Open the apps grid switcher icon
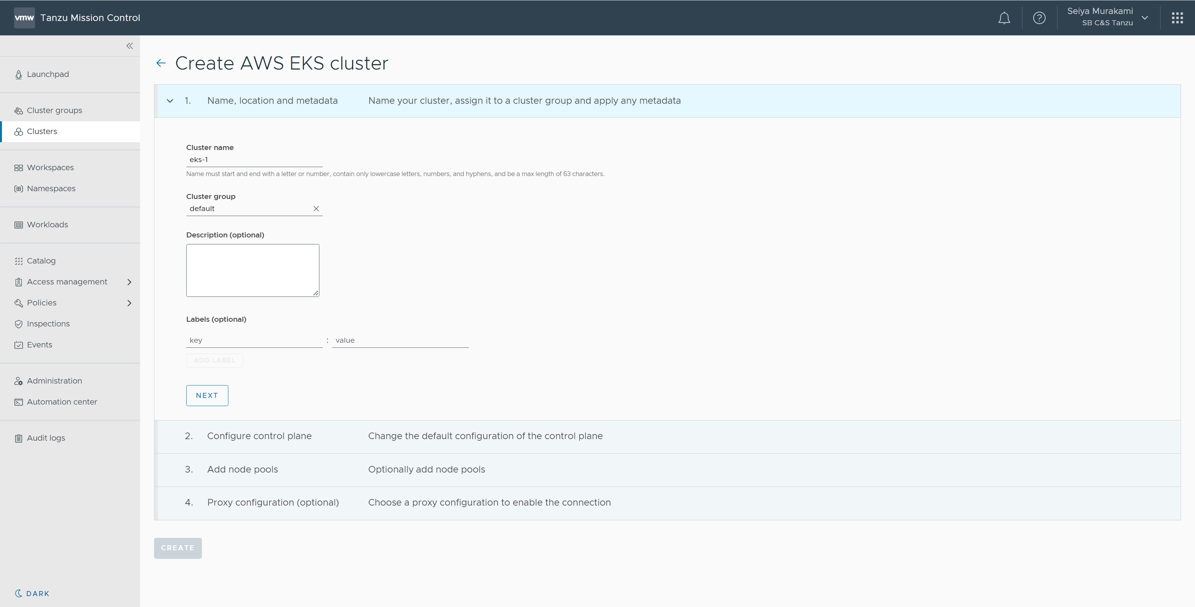This screenshot has height=607, width=1195. tap(1177, 18)
